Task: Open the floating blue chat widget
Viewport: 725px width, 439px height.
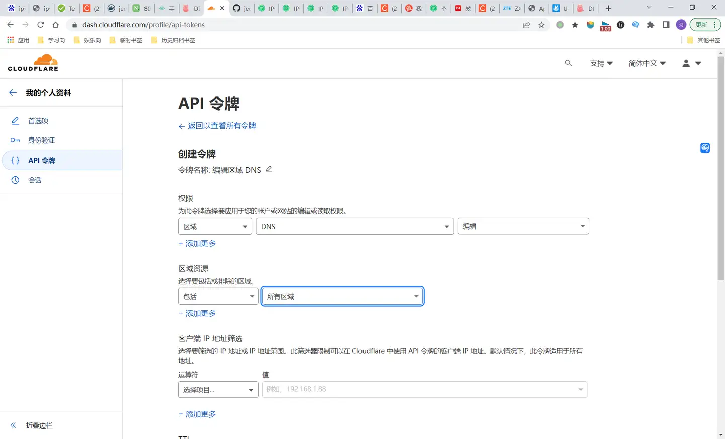Action: point(705,148)
